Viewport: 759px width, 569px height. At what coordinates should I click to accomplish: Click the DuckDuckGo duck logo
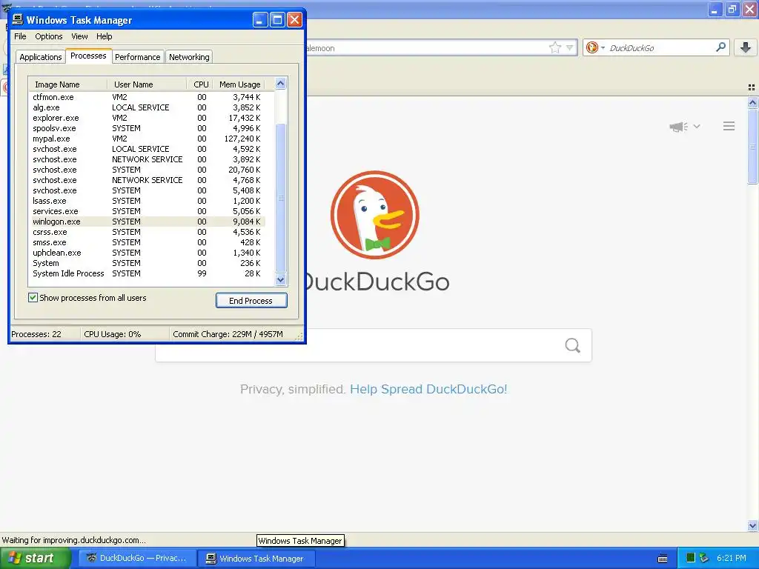374,215
